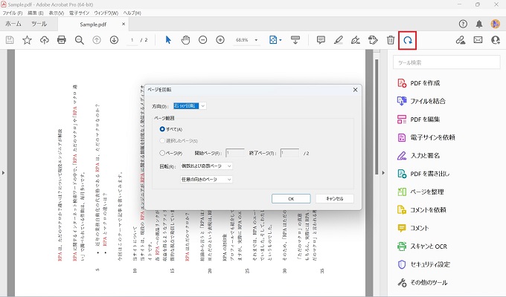Go to previous page arrow

tap(97, 40)
